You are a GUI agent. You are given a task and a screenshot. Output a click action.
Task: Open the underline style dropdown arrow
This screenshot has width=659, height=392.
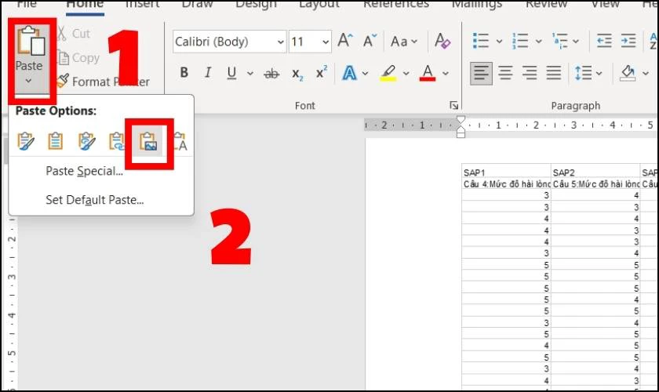point(250,74)
